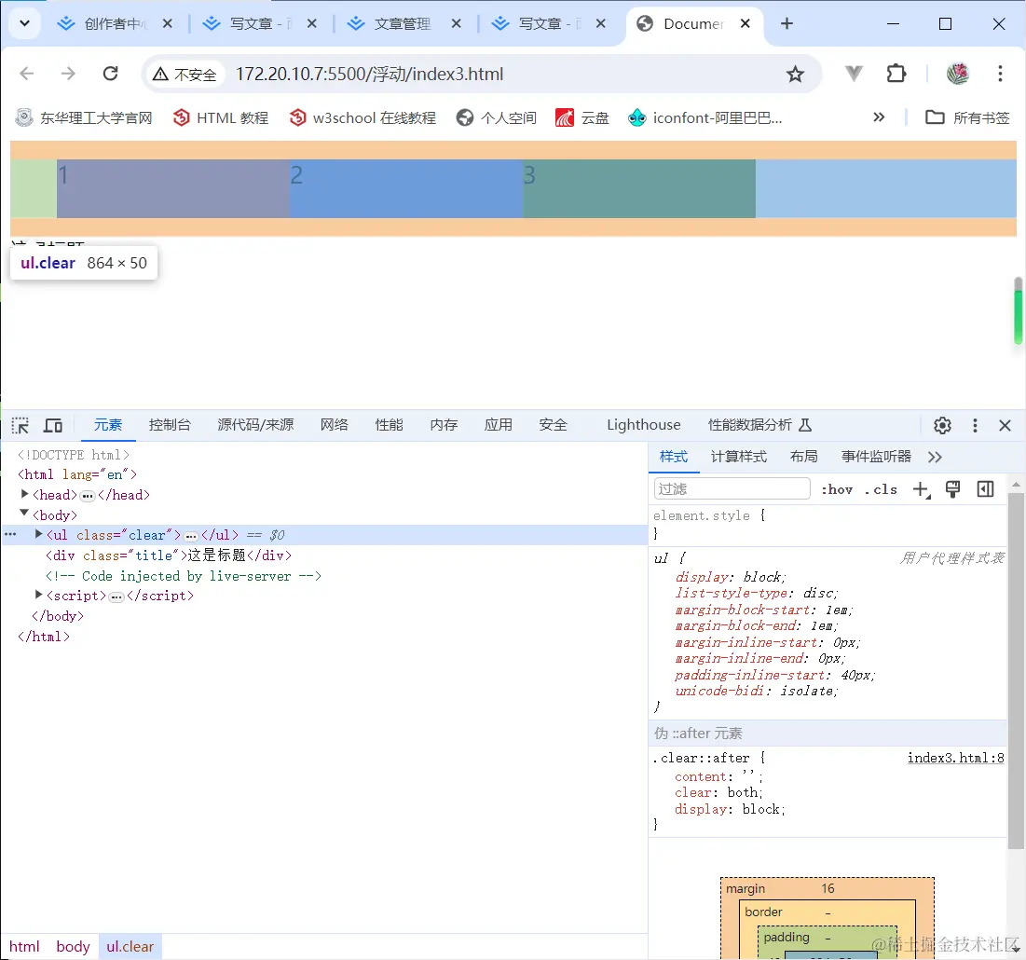The width and height of the screenshot is (1026, 960).
Task: Switch to the 安全 panel
Action: click(x=553, y=425)
